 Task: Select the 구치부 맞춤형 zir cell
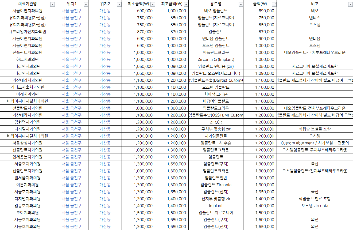pyautogui.click(x=216, y=129)
